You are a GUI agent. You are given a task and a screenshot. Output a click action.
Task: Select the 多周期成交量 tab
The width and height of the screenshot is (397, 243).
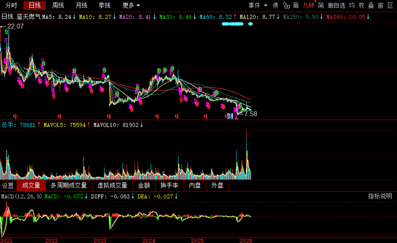point(69,186)
